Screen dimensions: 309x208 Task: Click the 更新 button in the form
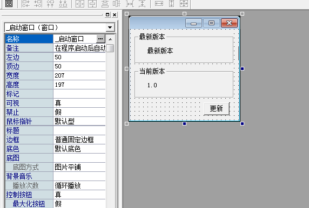[217, 108]
